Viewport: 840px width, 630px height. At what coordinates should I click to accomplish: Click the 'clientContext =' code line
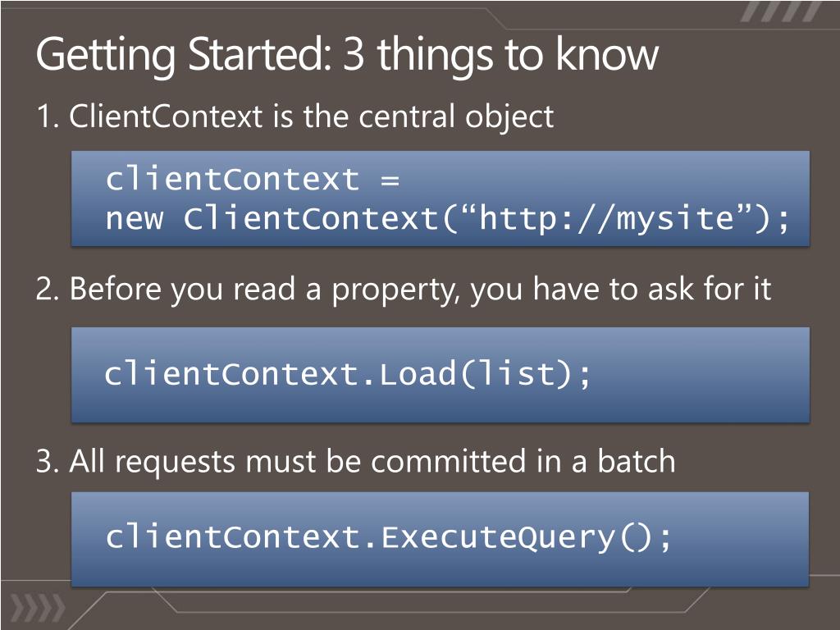pos(252,178)
